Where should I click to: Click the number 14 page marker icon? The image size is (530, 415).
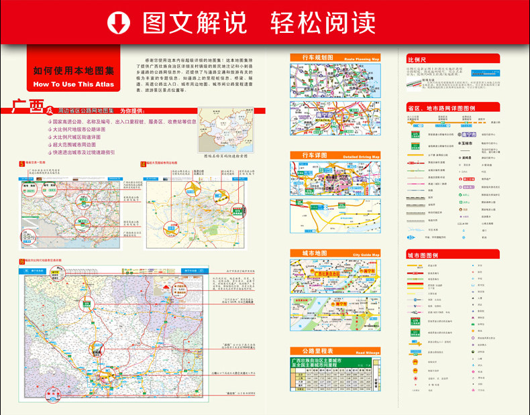point(144,164)
